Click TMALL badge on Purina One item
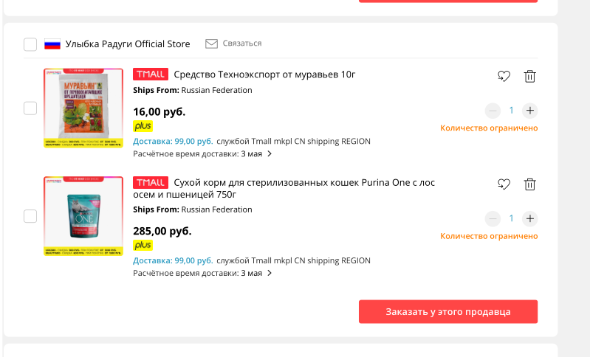This screenshot has height=357, width=590. pyautogui.click(x=151, y=183)
